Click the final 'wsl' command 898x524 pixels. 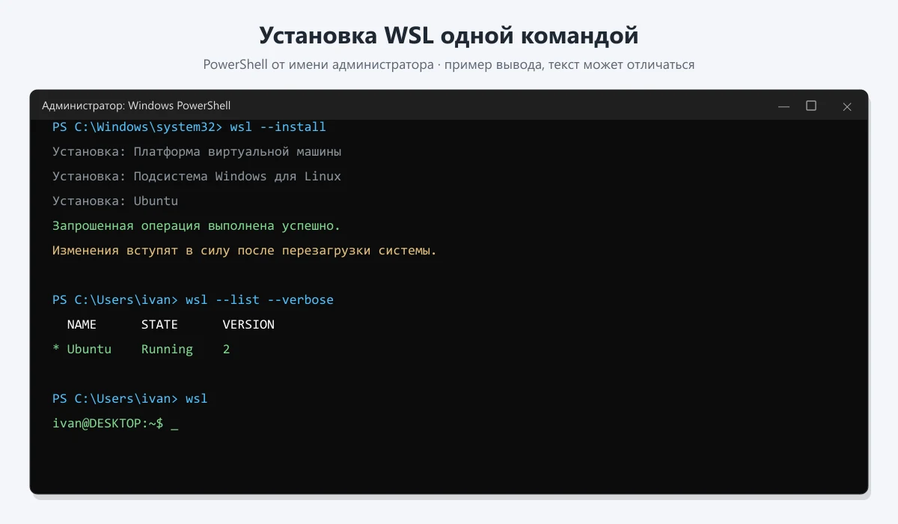tap(197, 399)
